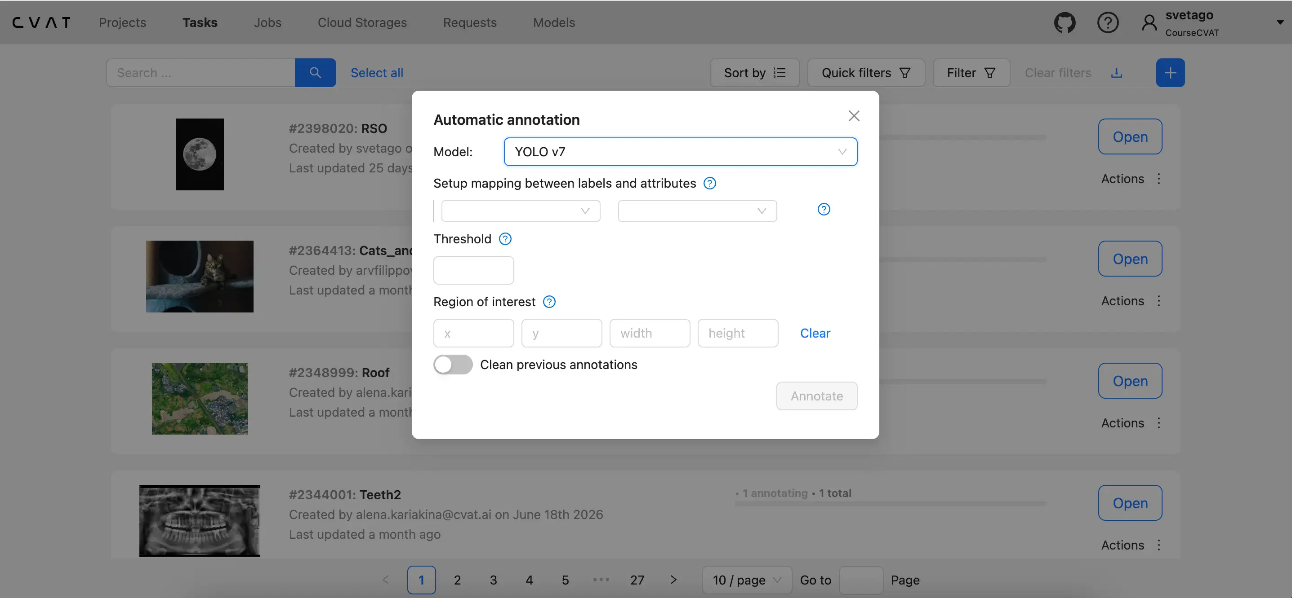Click the Threshold input field
This screenshot has height=598, width=1292.
pos(473,270)
